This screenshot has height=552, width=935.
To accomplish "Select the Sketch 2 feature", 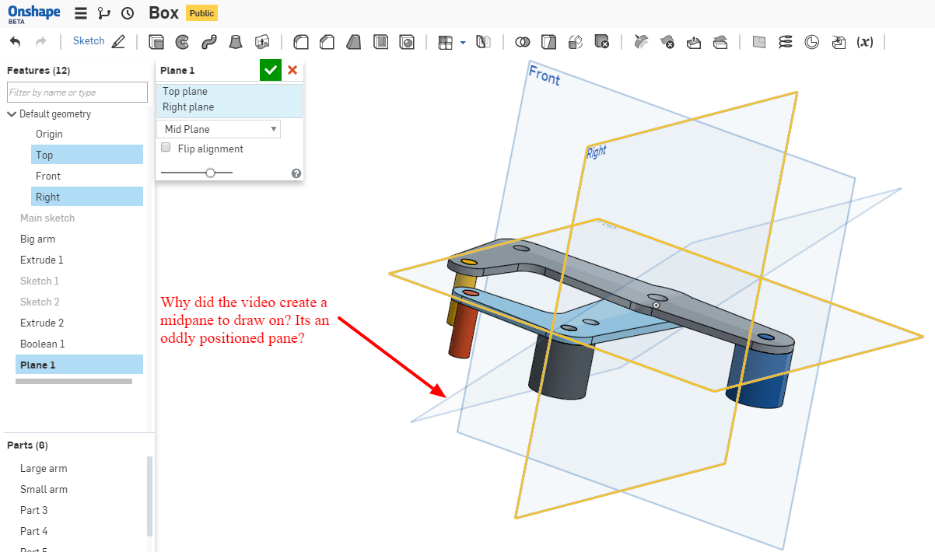I will click(40, 302).
